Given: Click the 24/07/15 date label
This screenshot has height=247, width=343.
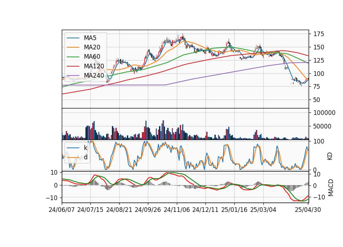Looking at the screenshot, I should [x=90, y=210].
